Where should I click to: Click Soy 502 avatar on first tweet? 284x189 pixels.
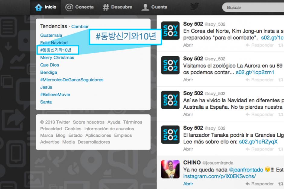coord(171,30)
